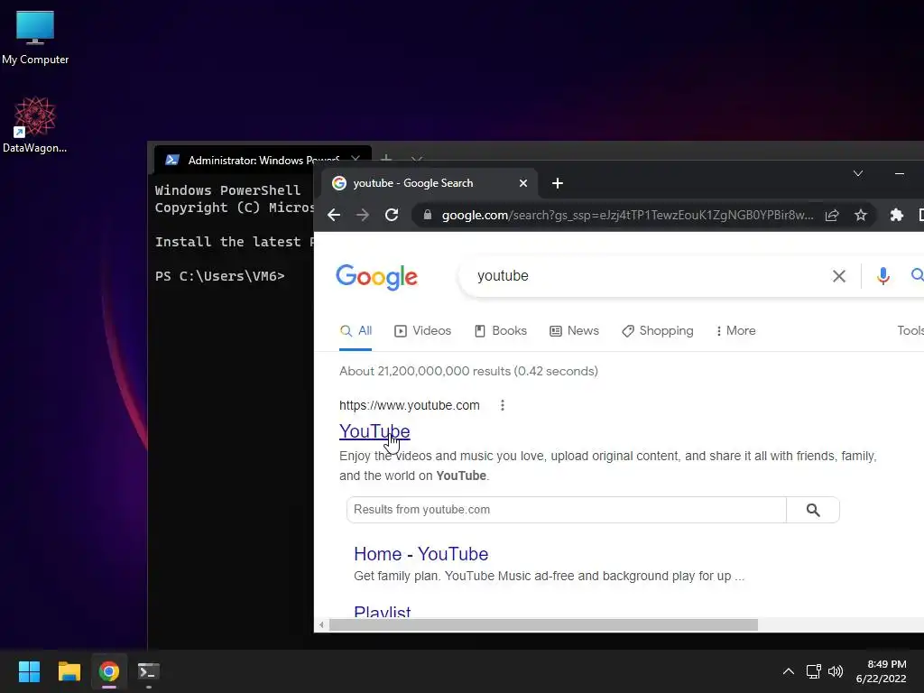Viewport: 924px width, 693px height.
Task: Open the clock showing 8:49 PM
Action: click(881, 671)
